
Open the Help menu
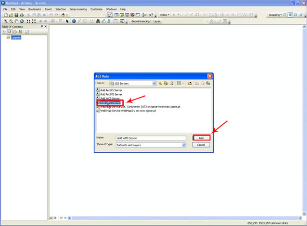[123, 9]
